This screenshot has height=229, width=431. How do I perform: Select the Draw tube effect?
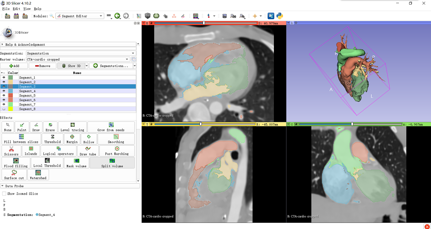click(x=88, y=151)
